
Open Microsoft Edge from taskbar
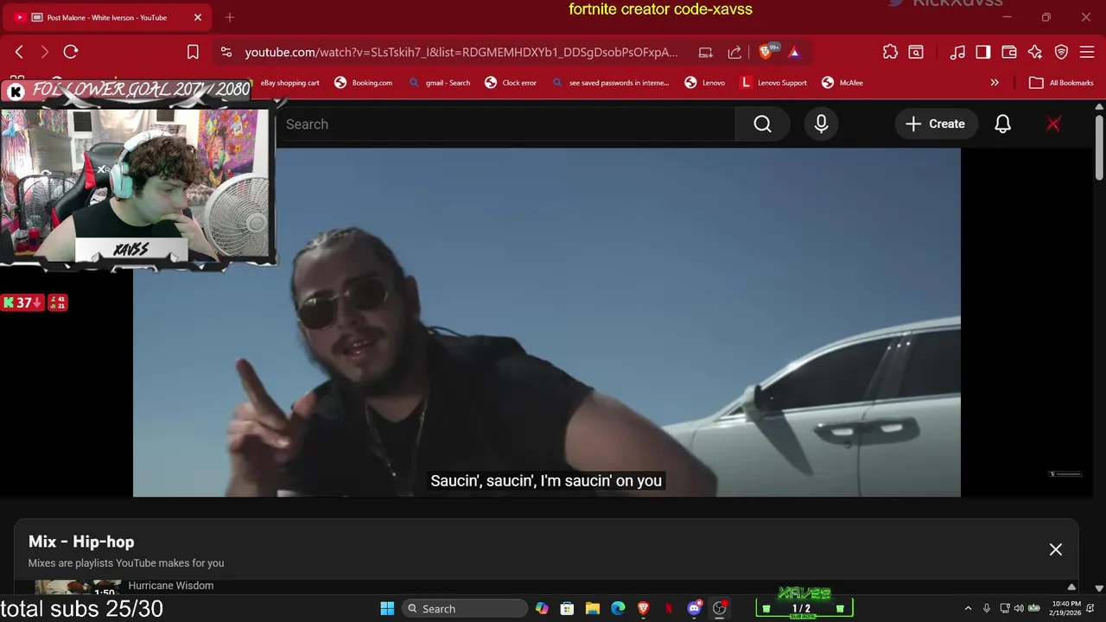(x=618, y=608)
